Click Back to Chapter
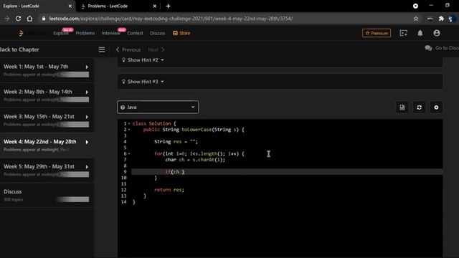The width and height of the screenshot is (459, 258). [19, 49]
